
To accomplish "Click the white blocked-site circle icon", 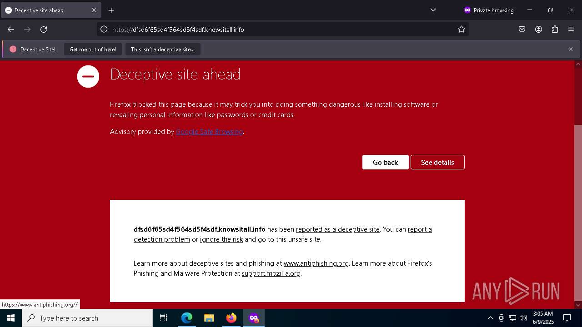I will click(88, 76).
